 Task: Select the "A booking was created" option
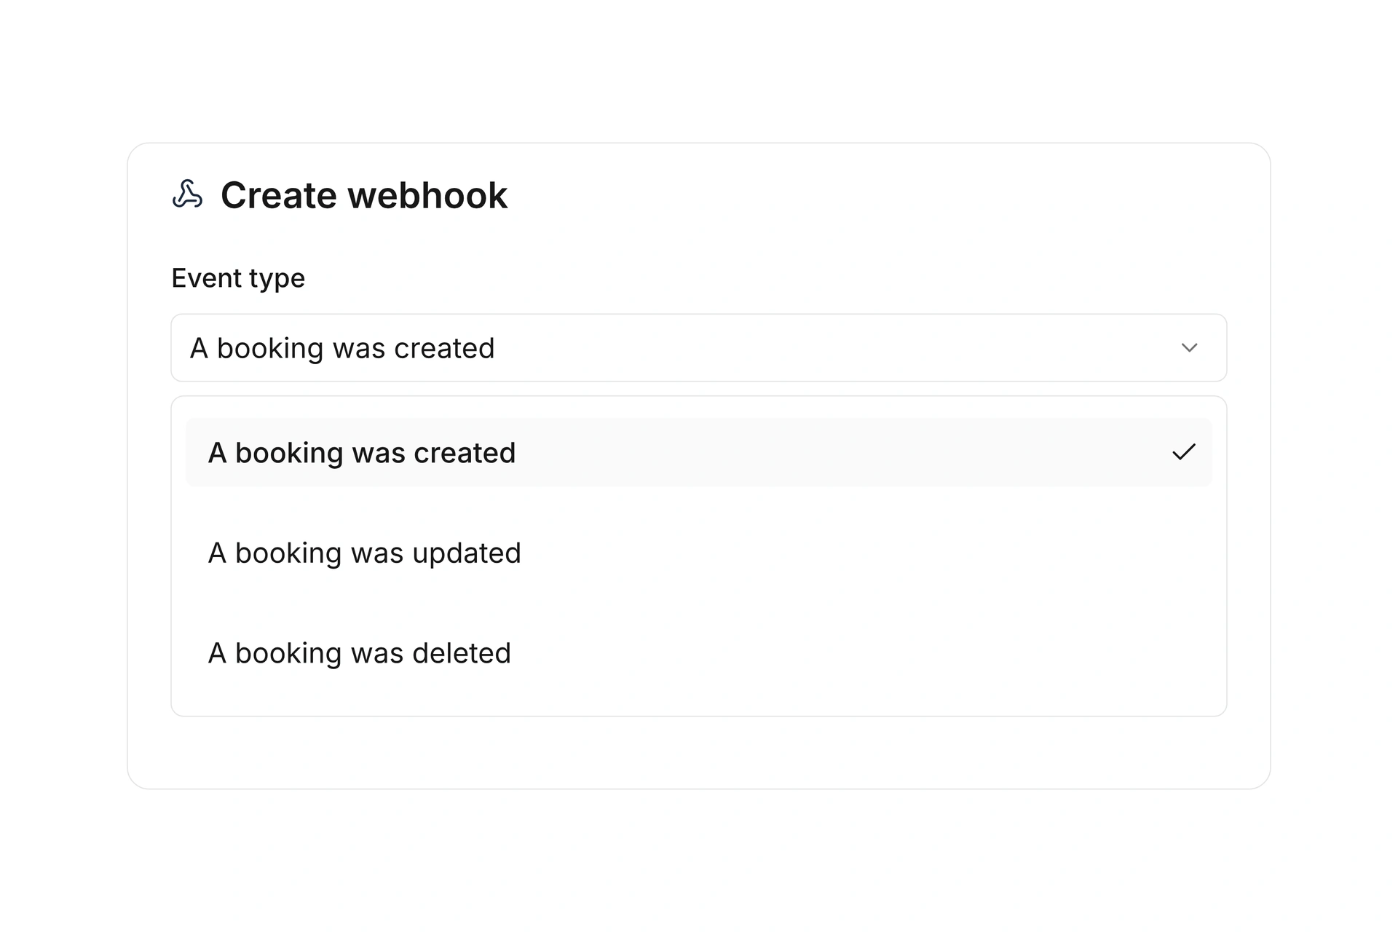[698, 452]
